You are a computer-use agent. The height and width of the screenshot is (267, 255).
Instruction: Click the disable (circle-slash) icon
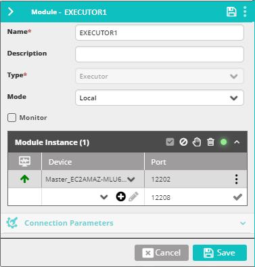coord(183,142)
